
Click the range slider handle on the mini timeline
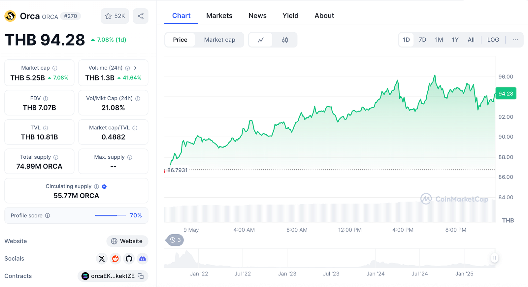click(x=494, y=258)
